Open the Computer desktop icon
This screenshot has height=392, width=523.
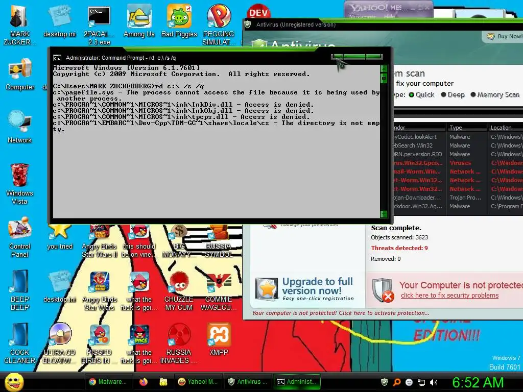pos(20,74)
